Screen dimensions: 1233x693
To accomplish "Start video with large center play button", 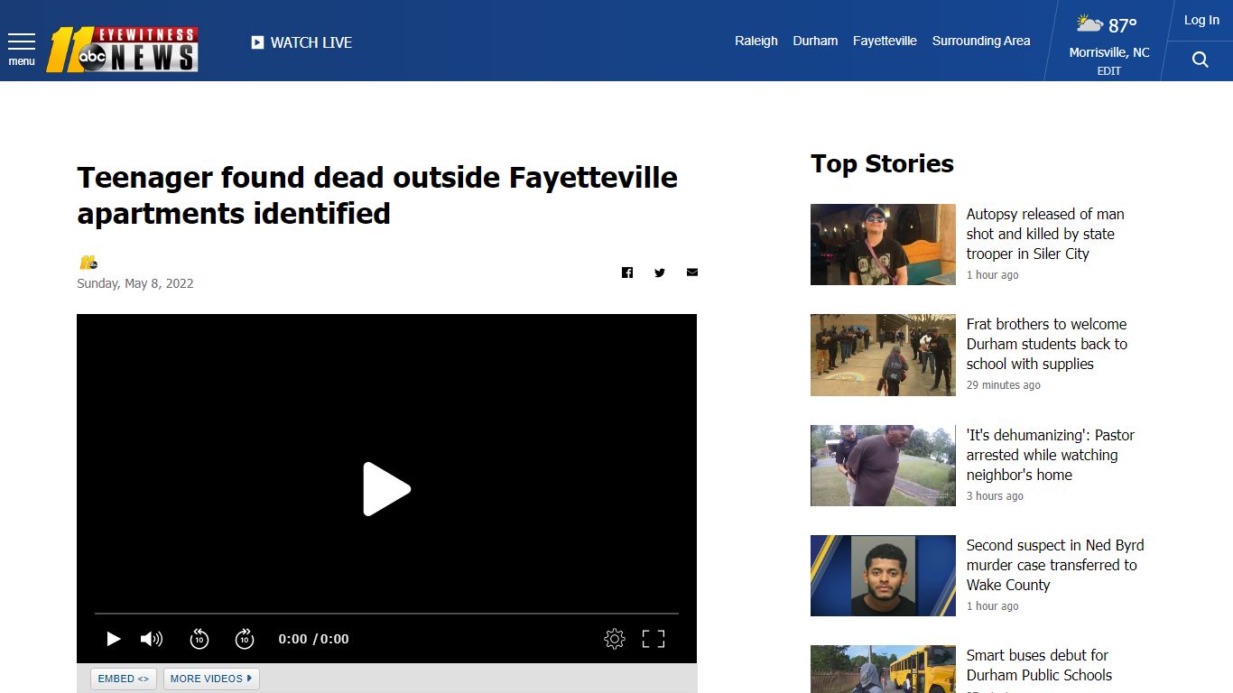I will tap(386, 489).
